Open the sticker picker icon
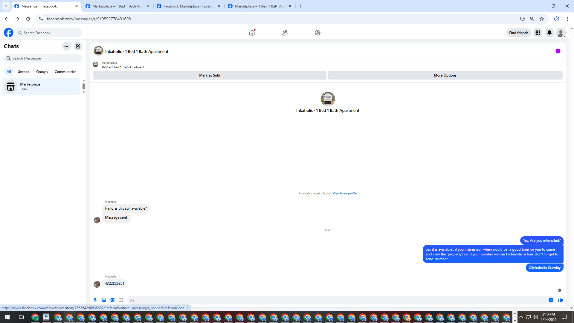This screenshot has width=574, height=323. tap(112, 300)
